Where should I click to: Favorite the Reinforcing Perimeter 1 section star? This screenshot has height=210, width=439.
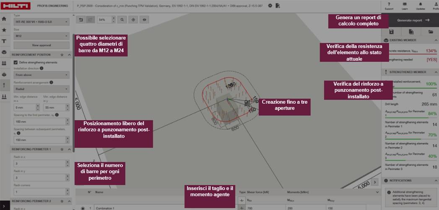click(x=62, y=149)
